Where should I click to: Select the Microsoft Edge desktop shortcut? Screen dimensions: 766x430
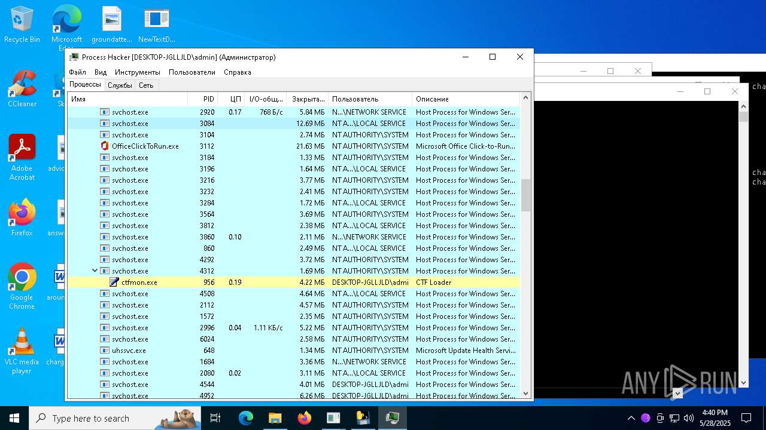[66, 27]
